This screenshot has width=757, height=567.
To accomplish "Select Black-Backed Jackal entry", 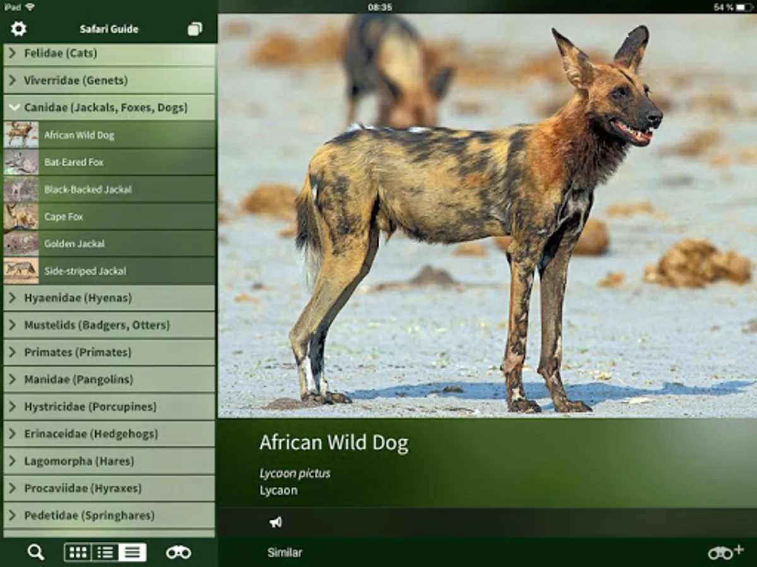I will tap(109, 189).
